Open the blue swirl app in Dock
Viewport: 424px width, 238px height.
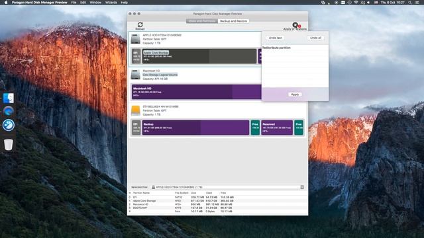(x=9, y=112)
